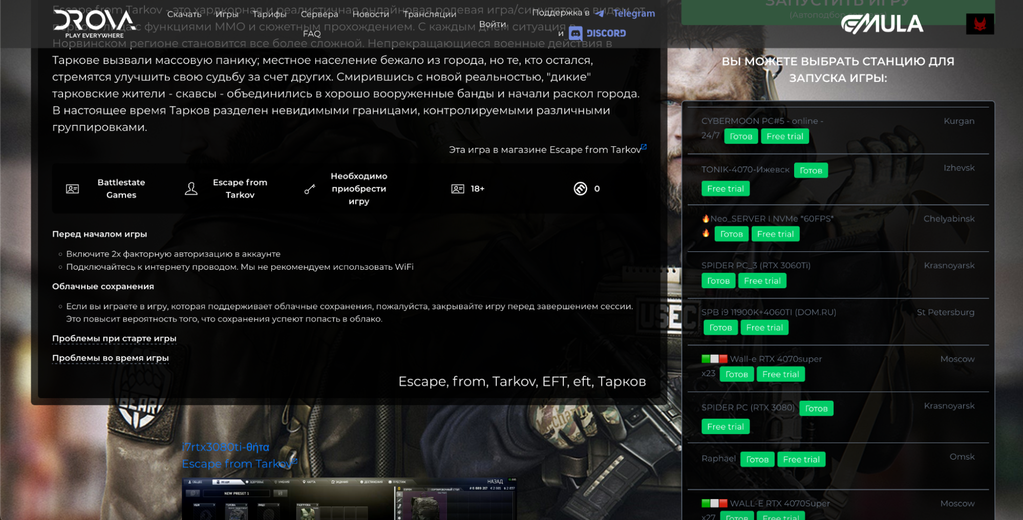Open the red fox user avatar

pyautogui.click(x=979, y=24)
